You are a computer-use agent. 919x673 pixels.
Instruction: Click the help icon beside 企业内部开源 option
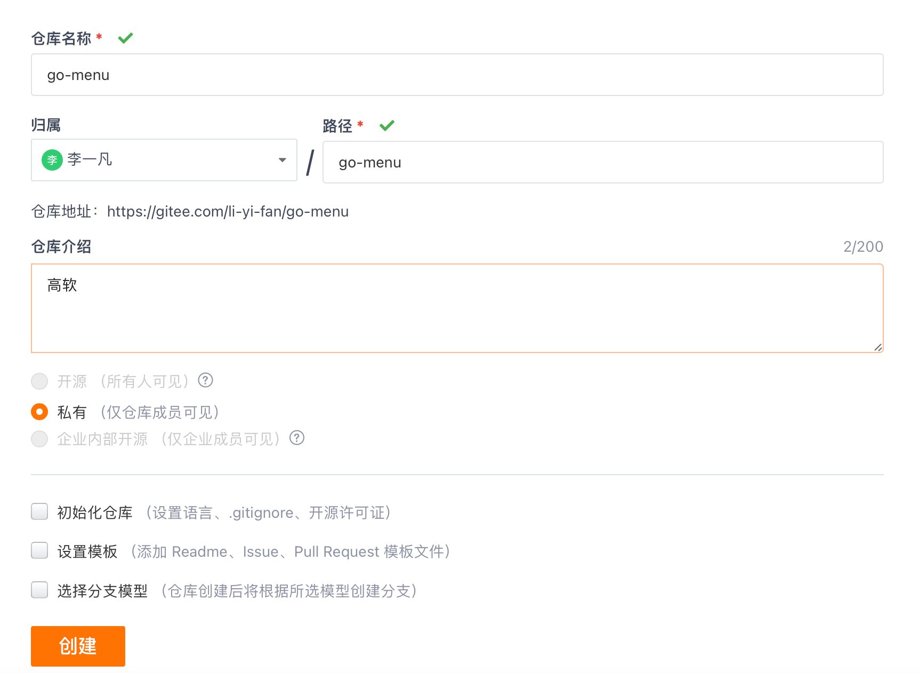(296, 438)
